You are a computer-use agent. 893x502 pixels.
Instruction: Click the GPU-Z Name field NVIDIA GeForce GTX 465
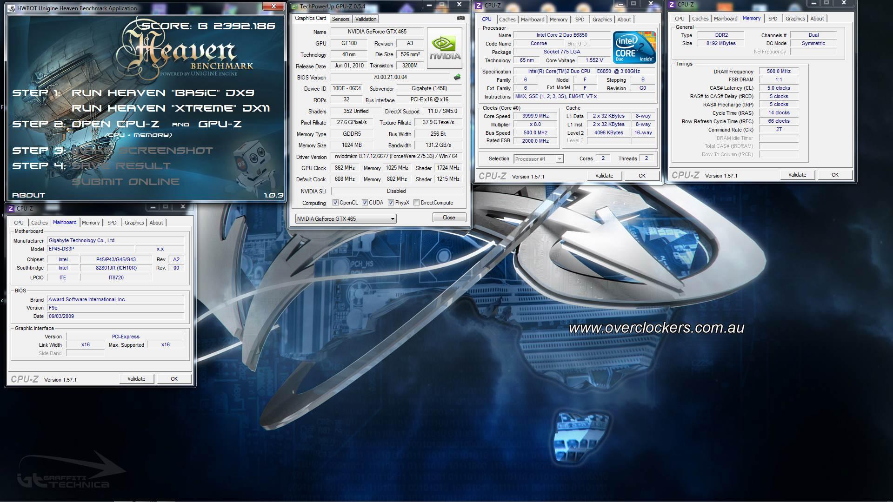377,32
